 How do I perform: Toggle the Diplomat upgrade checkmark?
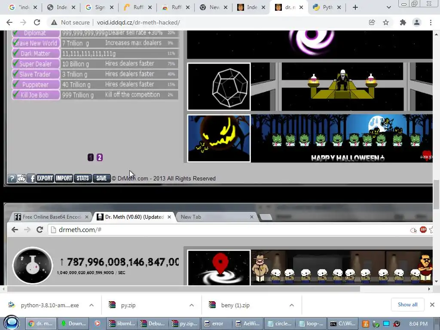tap(16, 33)
